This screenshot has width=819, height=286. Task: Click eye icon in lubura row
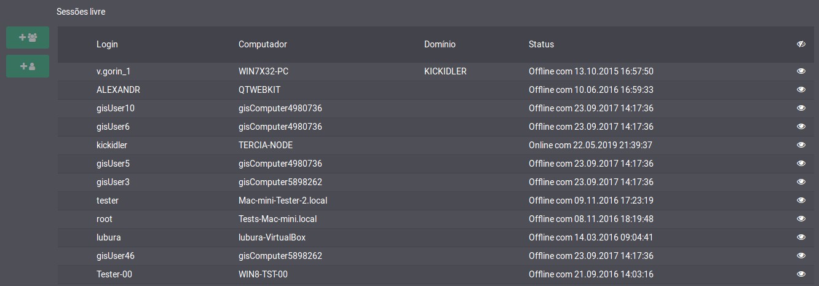[801, 237]
